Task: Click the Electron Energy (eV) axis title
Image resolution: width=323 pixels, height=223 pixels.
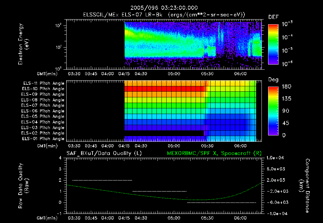Action: tap(23, 44)
